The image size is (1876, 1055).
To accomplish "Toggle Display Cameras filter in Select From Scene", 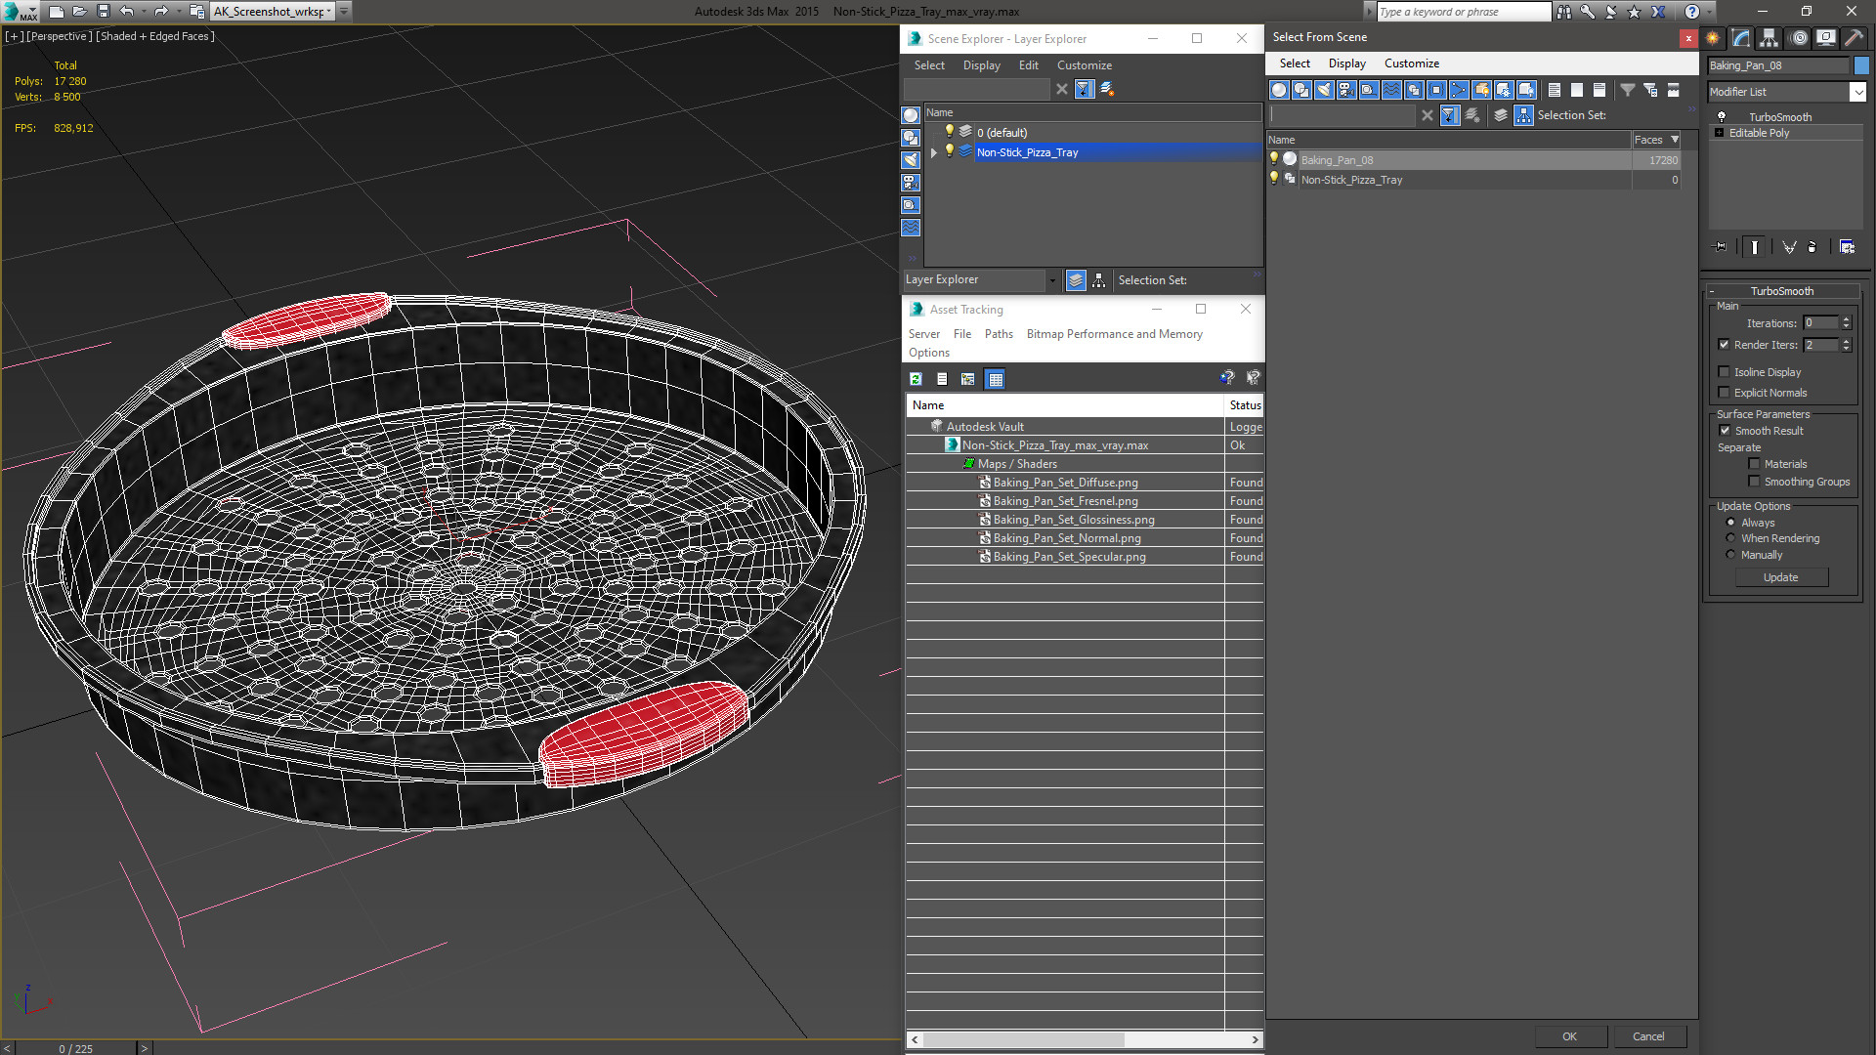I will [1346, 90].
